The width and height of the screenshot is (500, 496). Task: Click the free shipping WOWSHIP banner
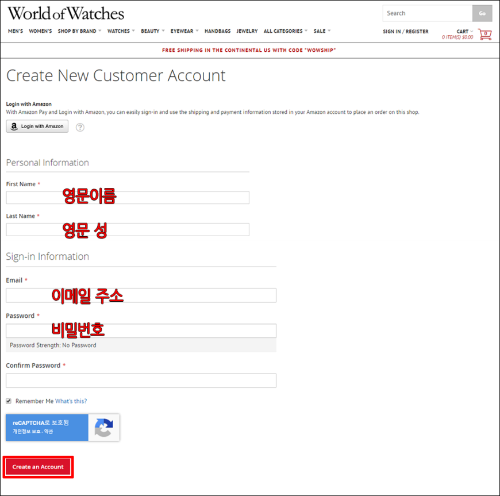click(249, 50)
